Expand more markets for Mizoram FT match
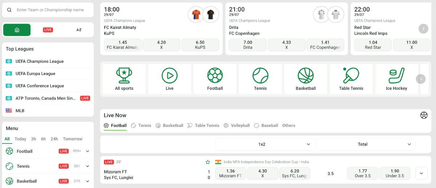 click(421, 173)
